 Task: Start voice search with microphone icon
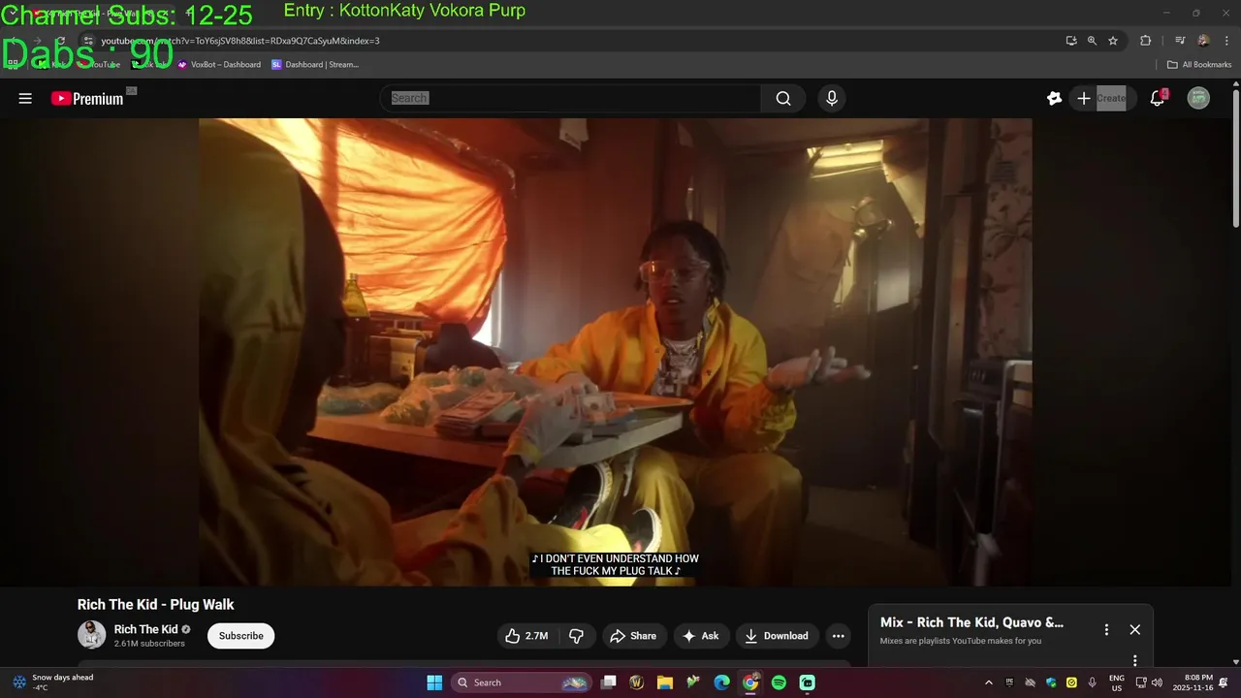point(831,98)
